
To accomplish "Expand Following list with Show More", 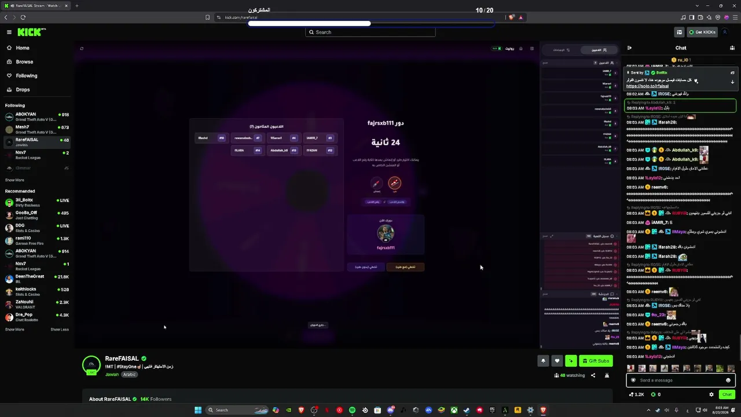I will [x=14, y=180].
